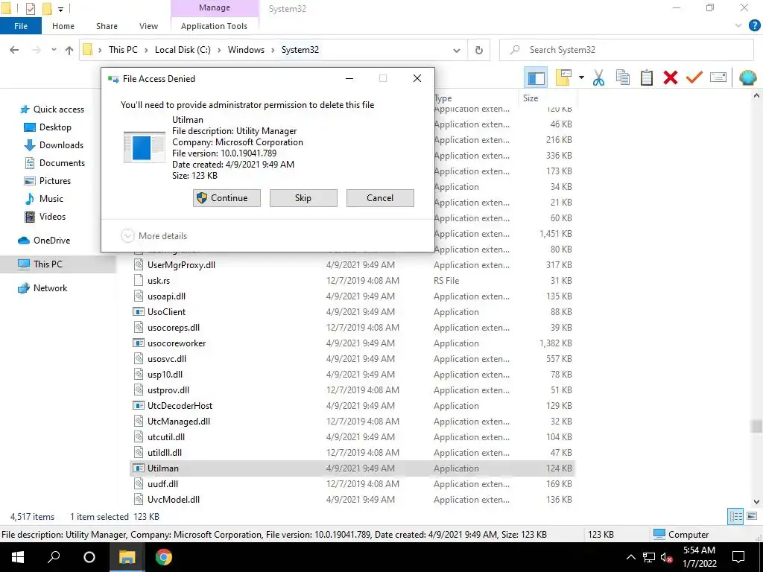Toggle the preview pane toolbar button

[536, 77]
